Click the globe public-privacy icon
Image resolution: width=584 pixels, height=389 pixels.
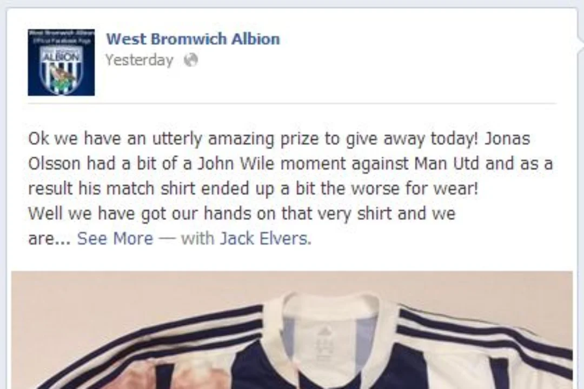tap(191, 60)
